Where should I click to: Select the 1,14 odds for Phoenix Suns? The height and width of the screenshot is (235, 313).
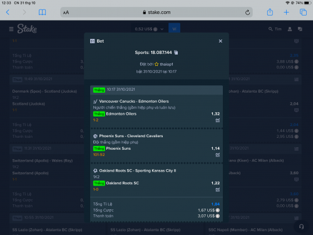215,149
